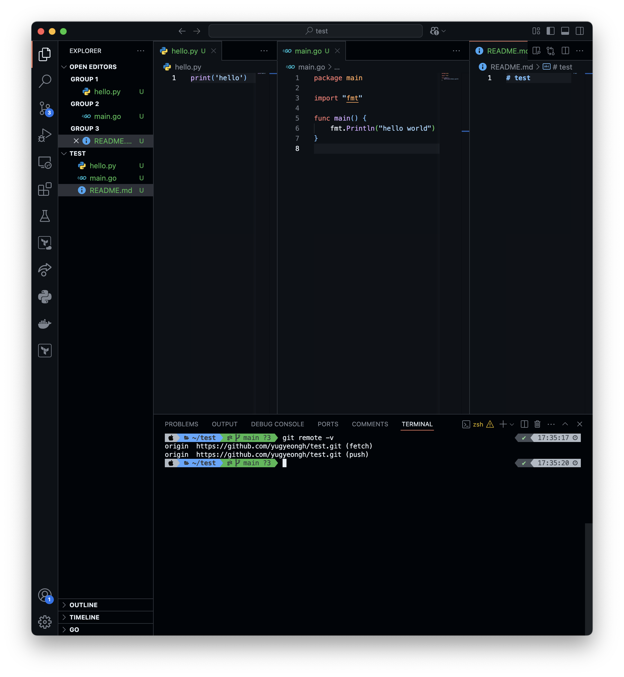The height and width of the screenshot is (677, 624).
Task: Kill terminal with the trash icon
Action: [x=537, y=424]
